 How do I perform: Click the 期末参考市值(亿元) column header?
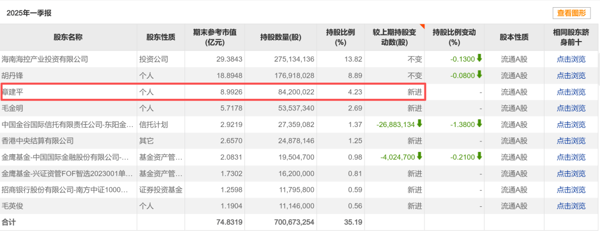[x=214, y=37]
